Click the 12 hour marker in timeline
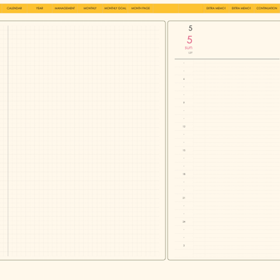 [x=184, y=127]
